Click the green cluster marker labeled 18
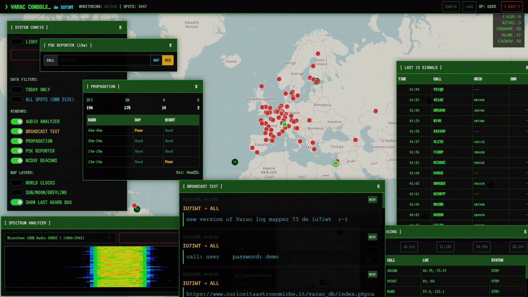528x297 pixels. point(137,209)
